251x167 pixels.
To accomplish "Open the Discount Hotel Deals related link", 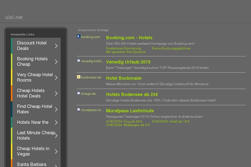I will coord(36,46).
